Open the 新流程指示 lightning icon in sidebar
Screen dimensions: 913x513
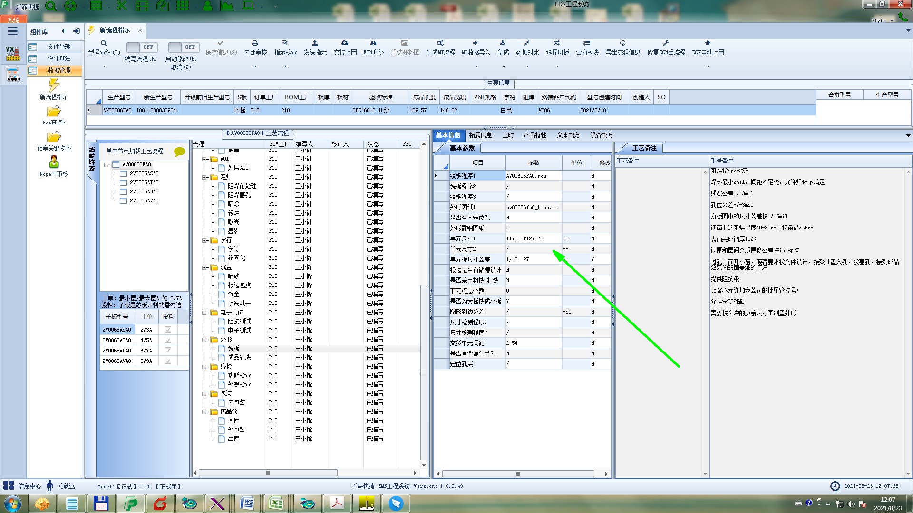[54, 86]
